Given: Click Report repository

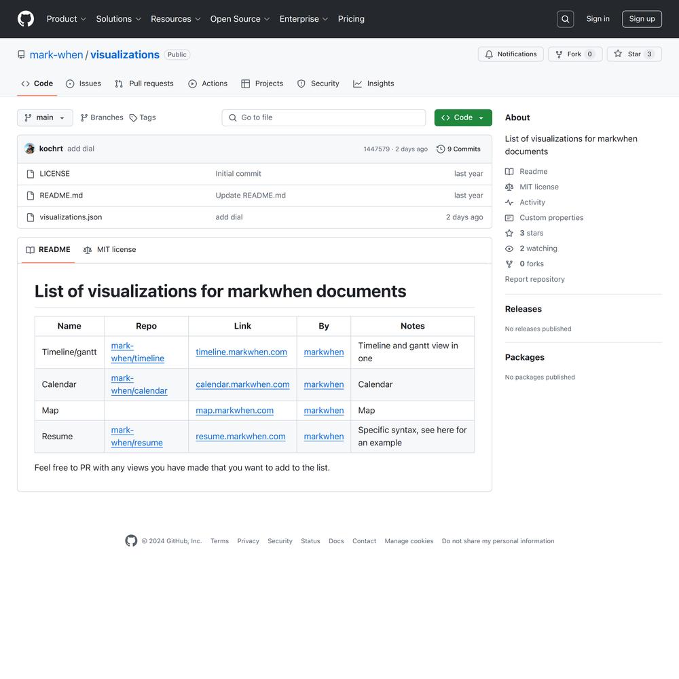Looking at the screenshot, I should [535, 279].
